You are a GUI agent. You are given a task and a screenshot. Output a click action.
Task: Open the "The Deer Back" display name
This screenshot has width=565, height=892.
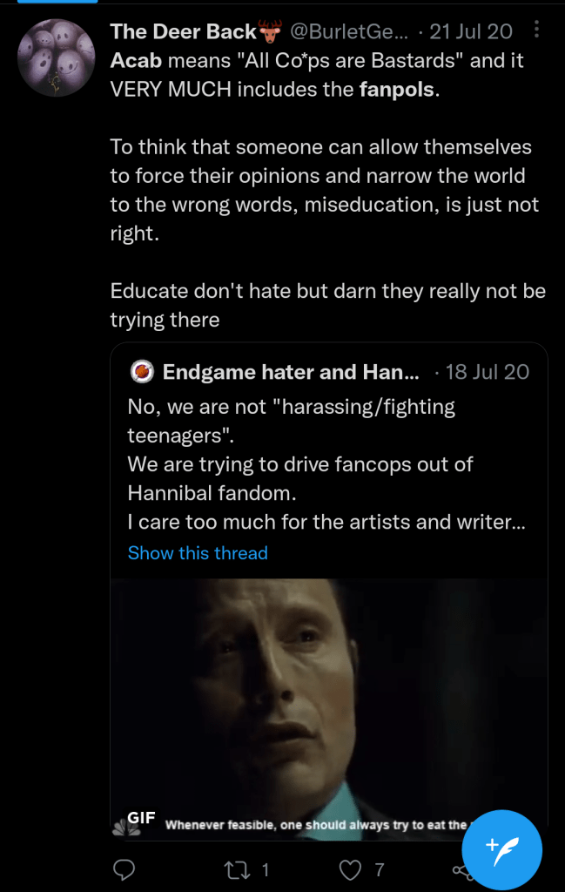pos(183,32)
